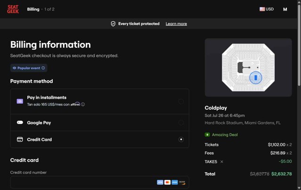Click the SeatGeek logo
301x190 pixels.
13,9
